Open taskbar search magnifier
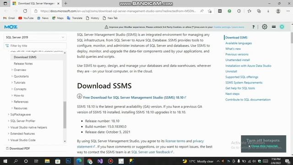The width and height of the screenshot is (293, 165). coord(16,161)
